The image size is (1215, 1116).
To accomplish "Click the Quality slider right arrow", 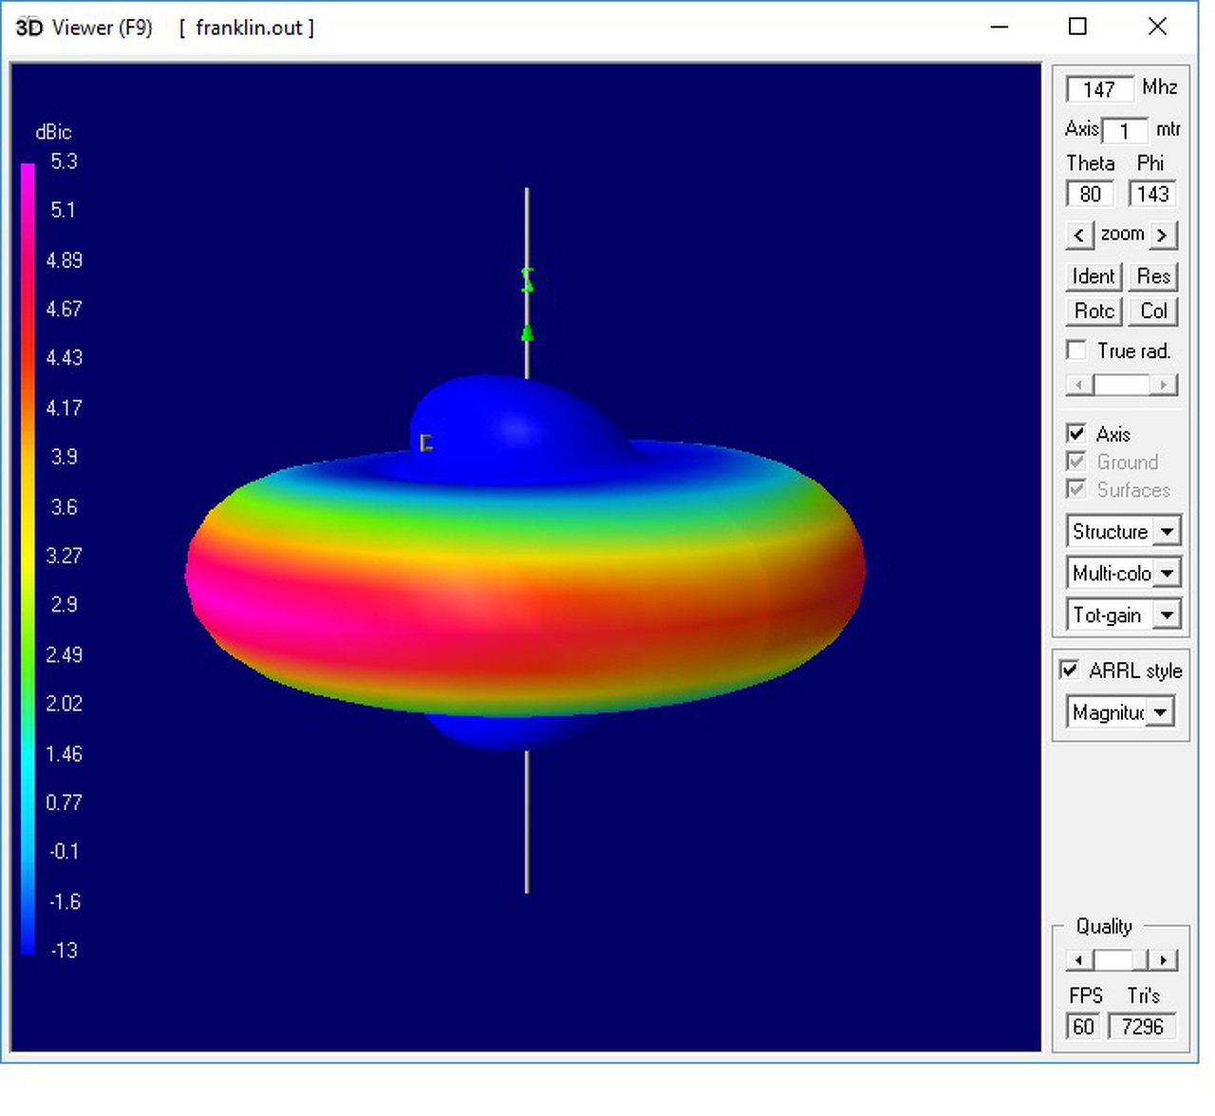I will (x=1165, y=960).
